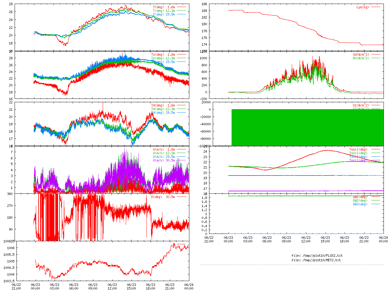Click the FLUX2.txt file path text

coord(317,255)
